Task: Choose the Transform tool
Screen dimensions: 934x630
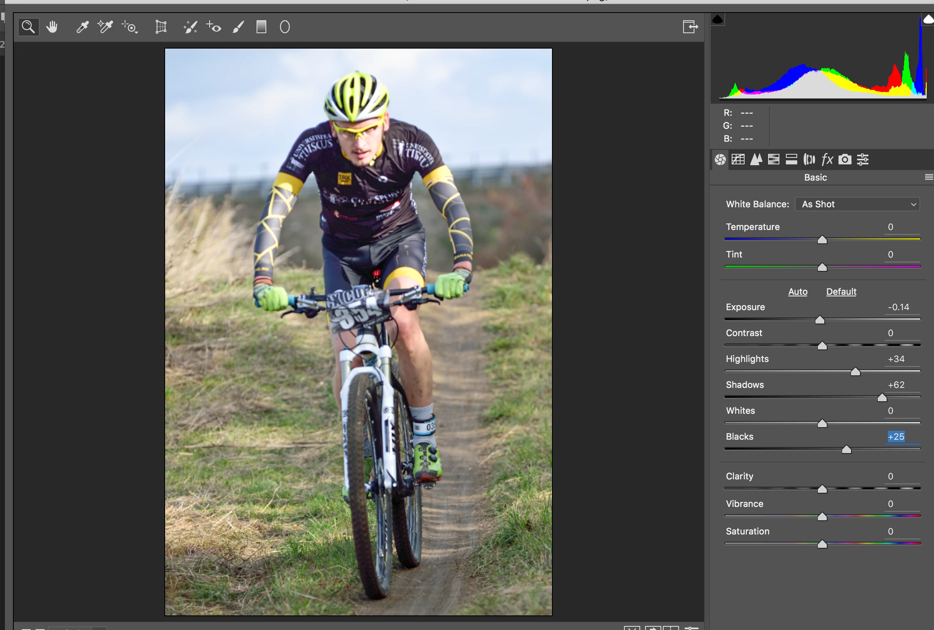Action: (x=161, y=27)
